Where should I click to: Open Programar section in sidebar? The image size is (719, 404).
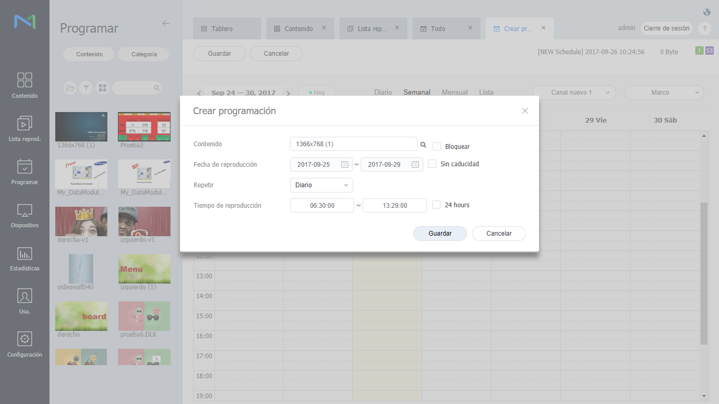pyautogui.click(x=25, y=172)
